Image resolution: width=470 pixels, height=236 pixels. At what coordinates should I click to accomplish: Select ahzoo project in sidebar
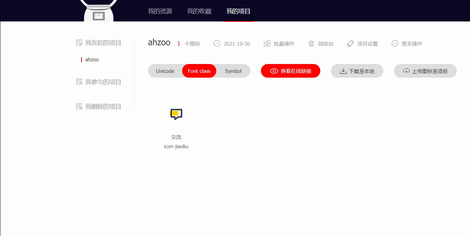(92, 60)
